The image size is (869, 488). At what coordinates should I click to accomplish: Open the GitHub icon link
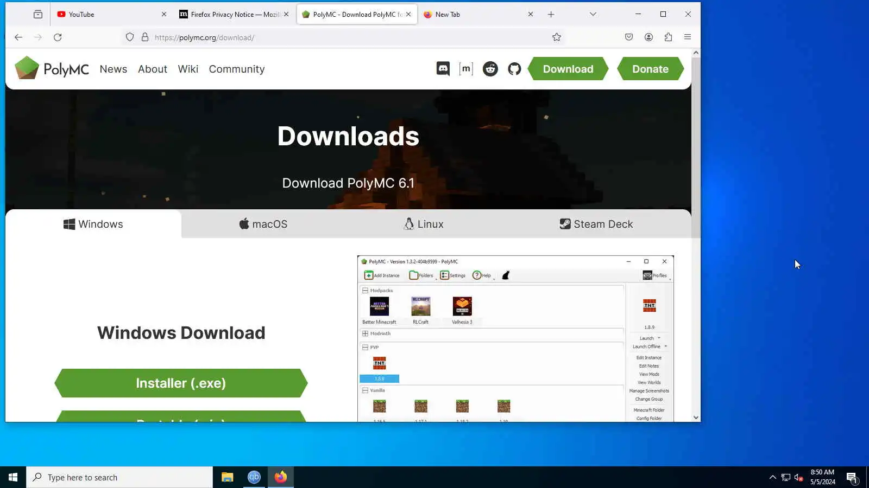(x=514, y=69)
